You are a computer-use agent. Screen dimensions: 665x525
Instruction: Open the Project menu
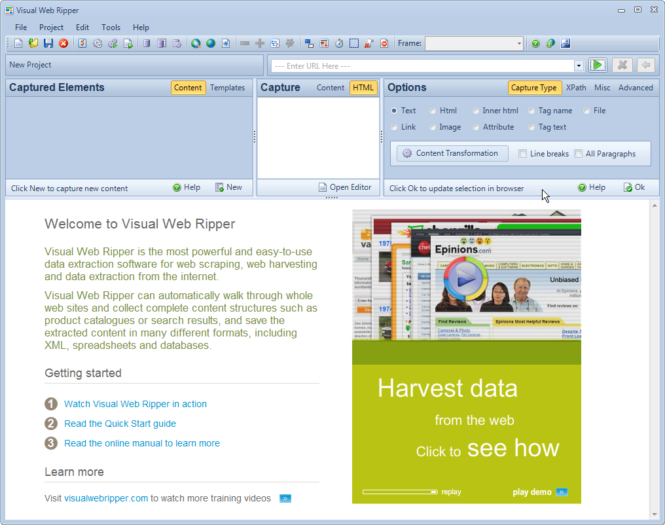(x=51, y=27)
